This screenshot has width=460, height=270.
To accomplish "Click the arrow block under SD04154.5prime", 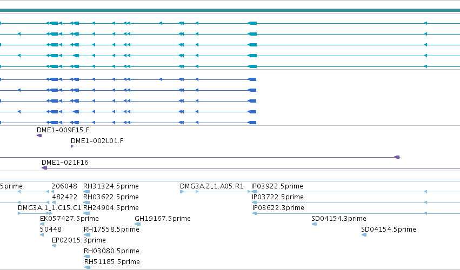I will point(364,235).
